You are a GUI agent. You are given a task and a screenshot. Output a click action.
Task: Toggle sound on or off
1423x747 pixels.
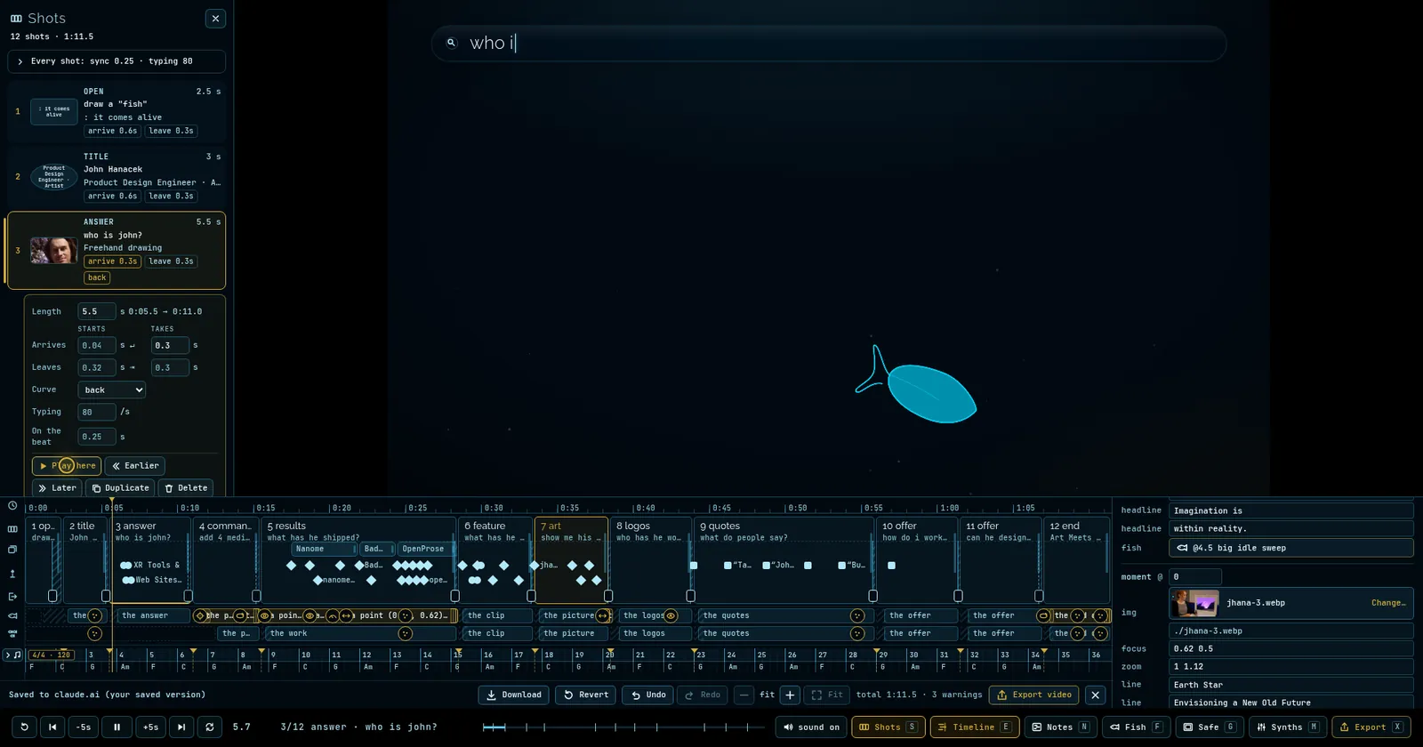click(811, 727)
